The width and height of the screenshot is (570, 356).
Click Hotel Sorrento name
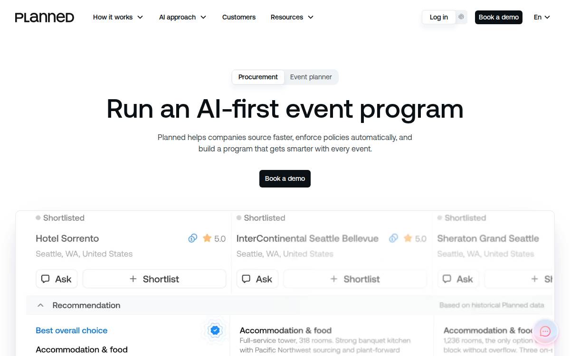point(67,238)
